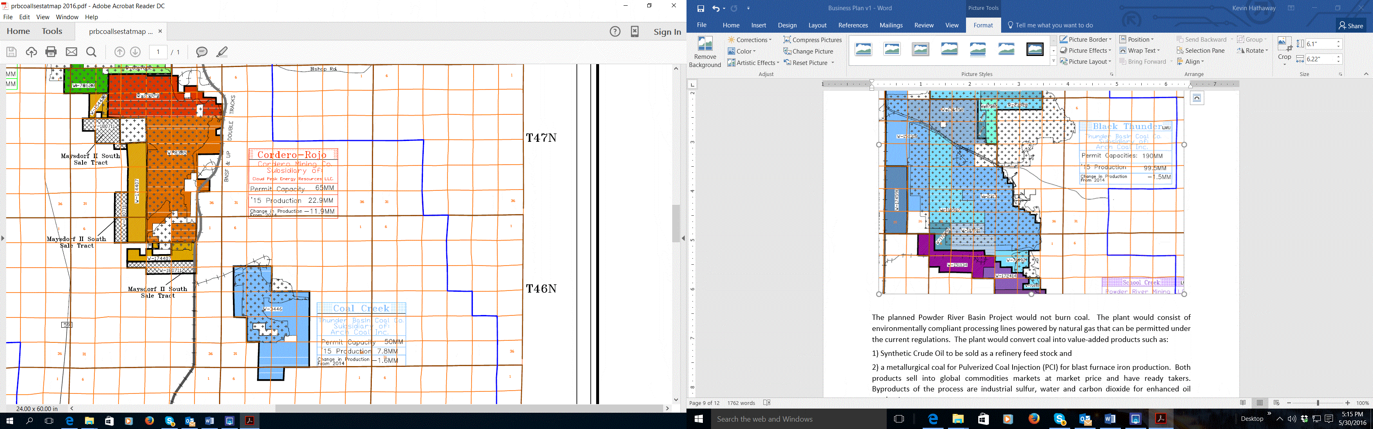Open the Insert tab in Word
This screenshot has width=1373, height=429.
(758, 25)
